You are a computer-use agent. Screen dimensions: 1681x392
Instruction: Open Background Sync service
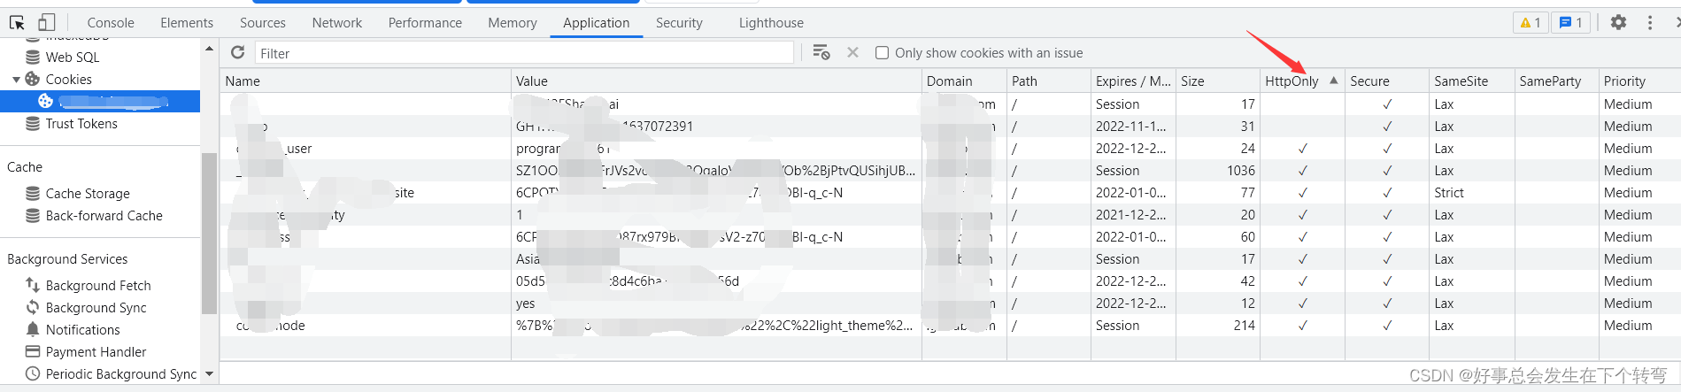pos(96,307)
